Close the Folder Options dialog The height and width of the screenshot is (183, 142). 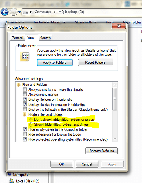[119, 26]
